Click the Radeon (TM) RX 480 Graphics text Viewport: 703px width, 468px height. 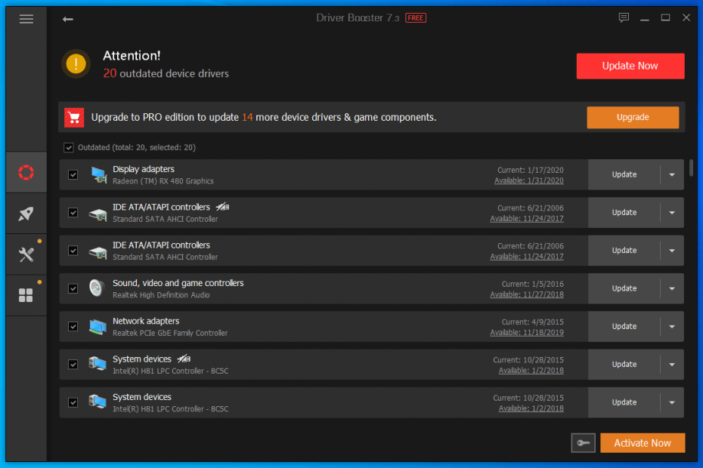pos(163,181)
